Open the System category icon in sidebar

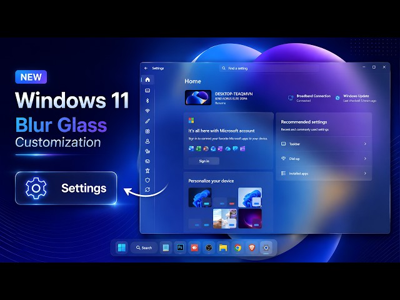pos(147,91)
